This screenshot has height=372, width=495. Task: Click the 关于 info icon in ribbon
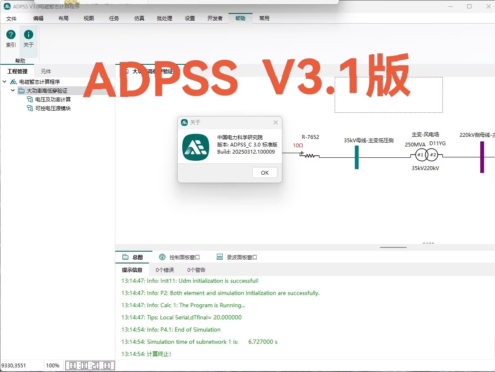[x=29, y=35]
